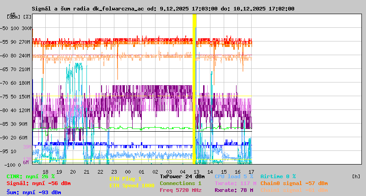Image resolution: width=366 pixels, height=196 pixels.
Task: Select the 'Signál: nyní -56 dBm' legend entry
Action: [x=38, y=183]
